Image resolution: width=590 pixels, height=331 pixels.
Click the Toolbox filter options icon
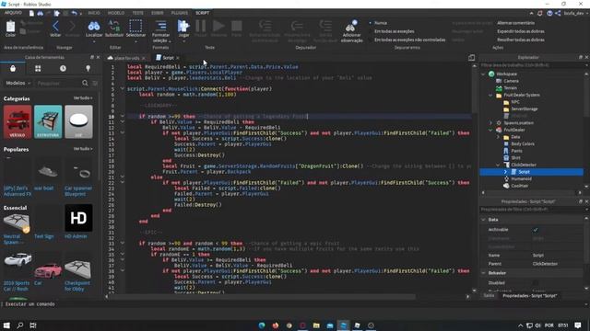click(x=95, y=83)
